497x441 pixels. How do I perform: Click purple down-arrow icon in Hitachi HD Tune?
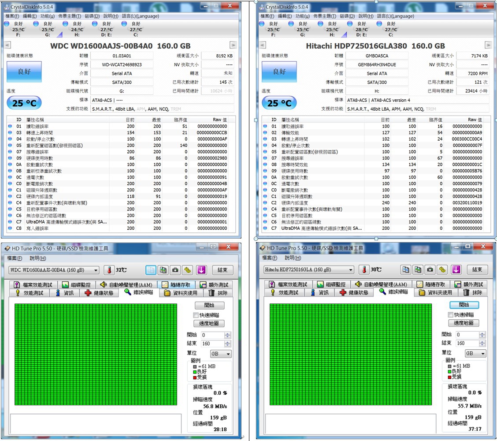coord(456,270)
